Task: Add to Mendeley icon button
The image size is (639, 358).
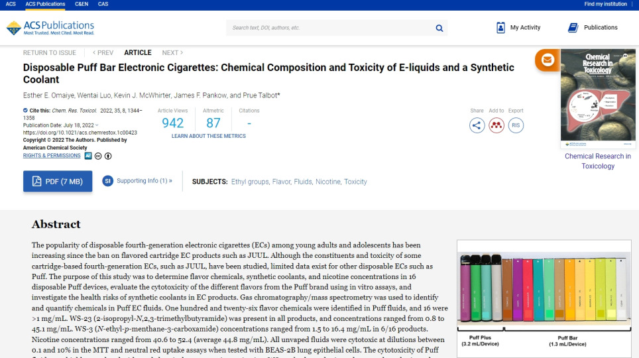Action: coord(496,125)
